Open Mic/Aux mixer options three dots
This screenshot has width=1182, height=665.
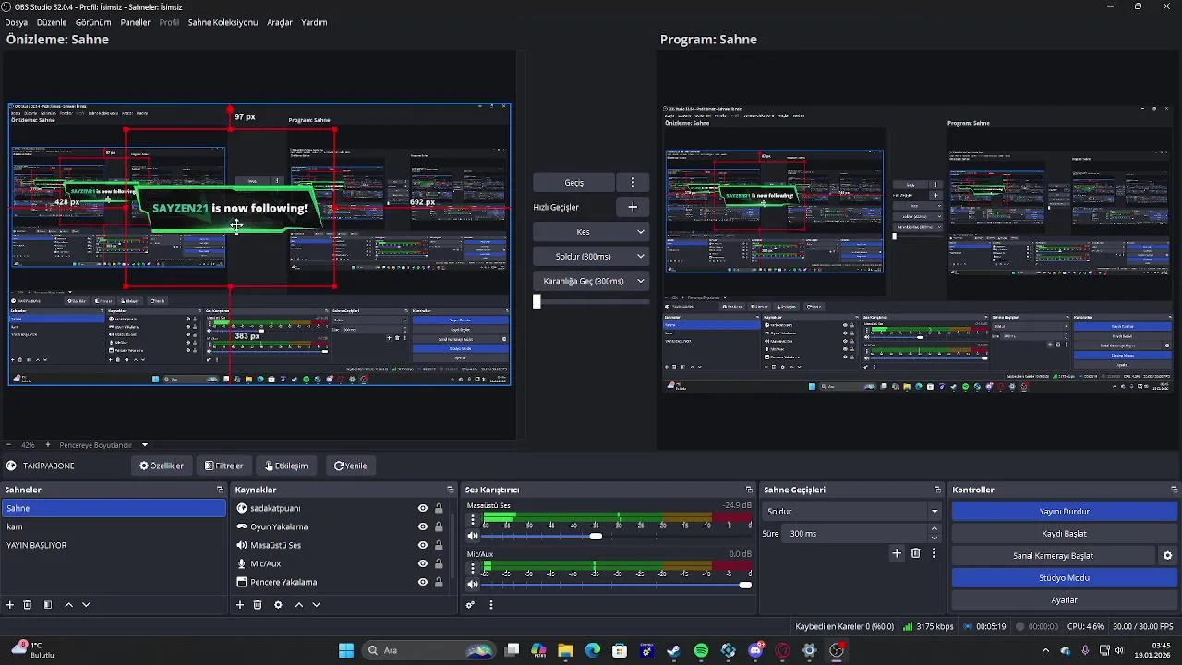[x=473, y=568]
